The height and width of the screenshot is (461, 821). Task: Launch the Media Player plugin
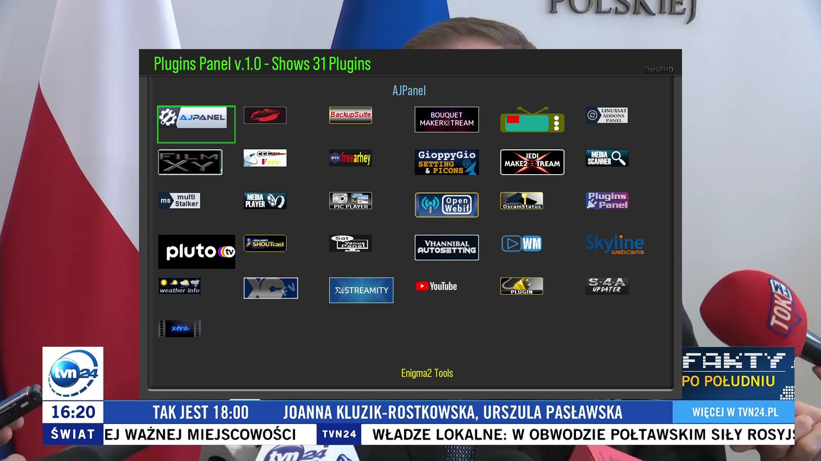click(265, 201)
